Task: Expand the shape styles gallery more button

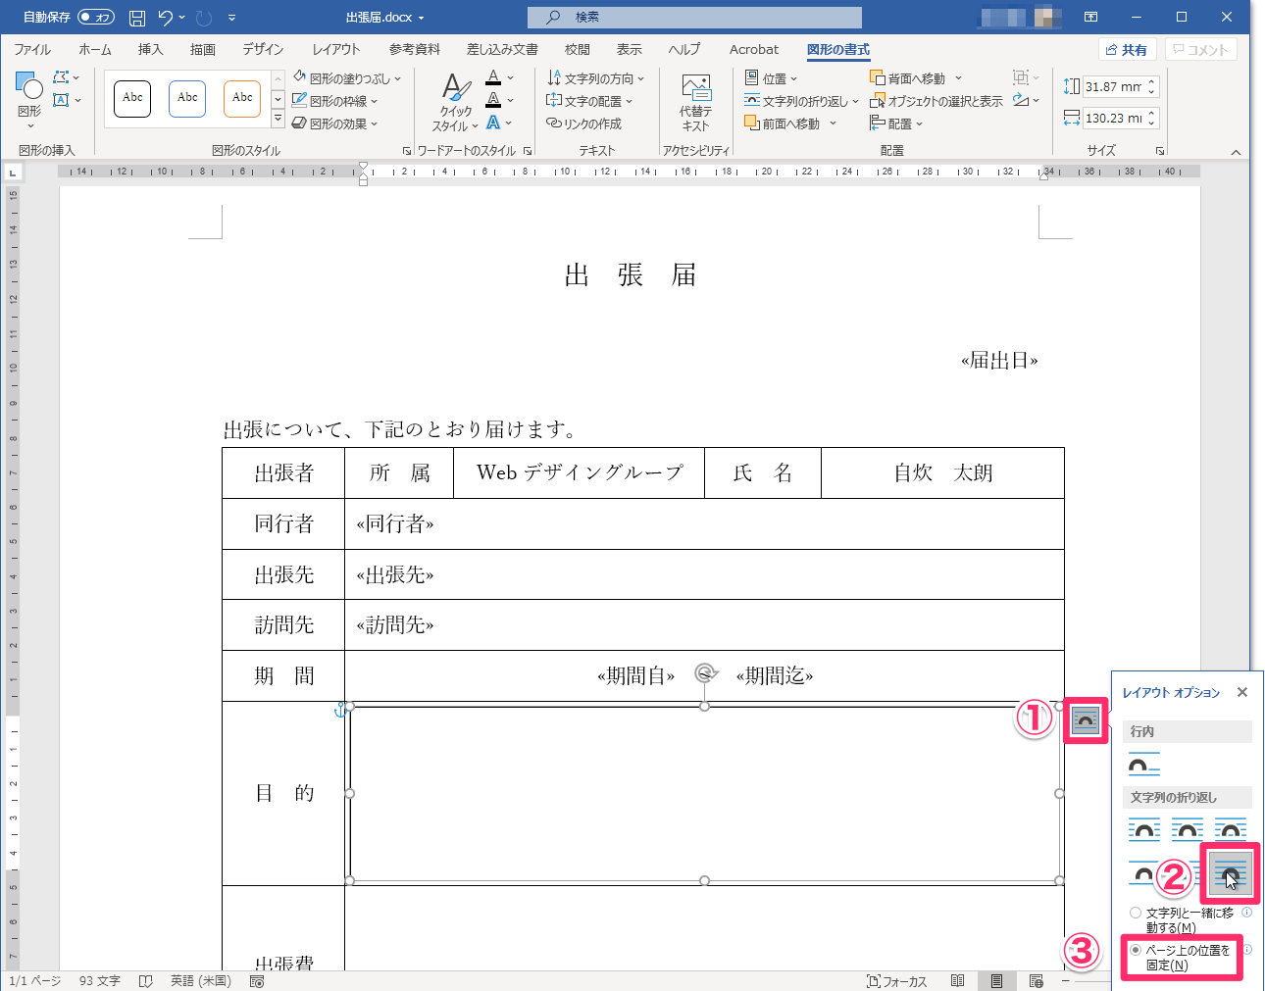Action: (278, 120)
